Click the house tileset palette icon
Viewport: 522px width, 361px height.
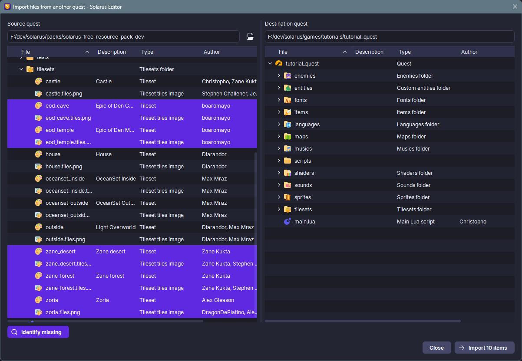(x=39, y=154)
